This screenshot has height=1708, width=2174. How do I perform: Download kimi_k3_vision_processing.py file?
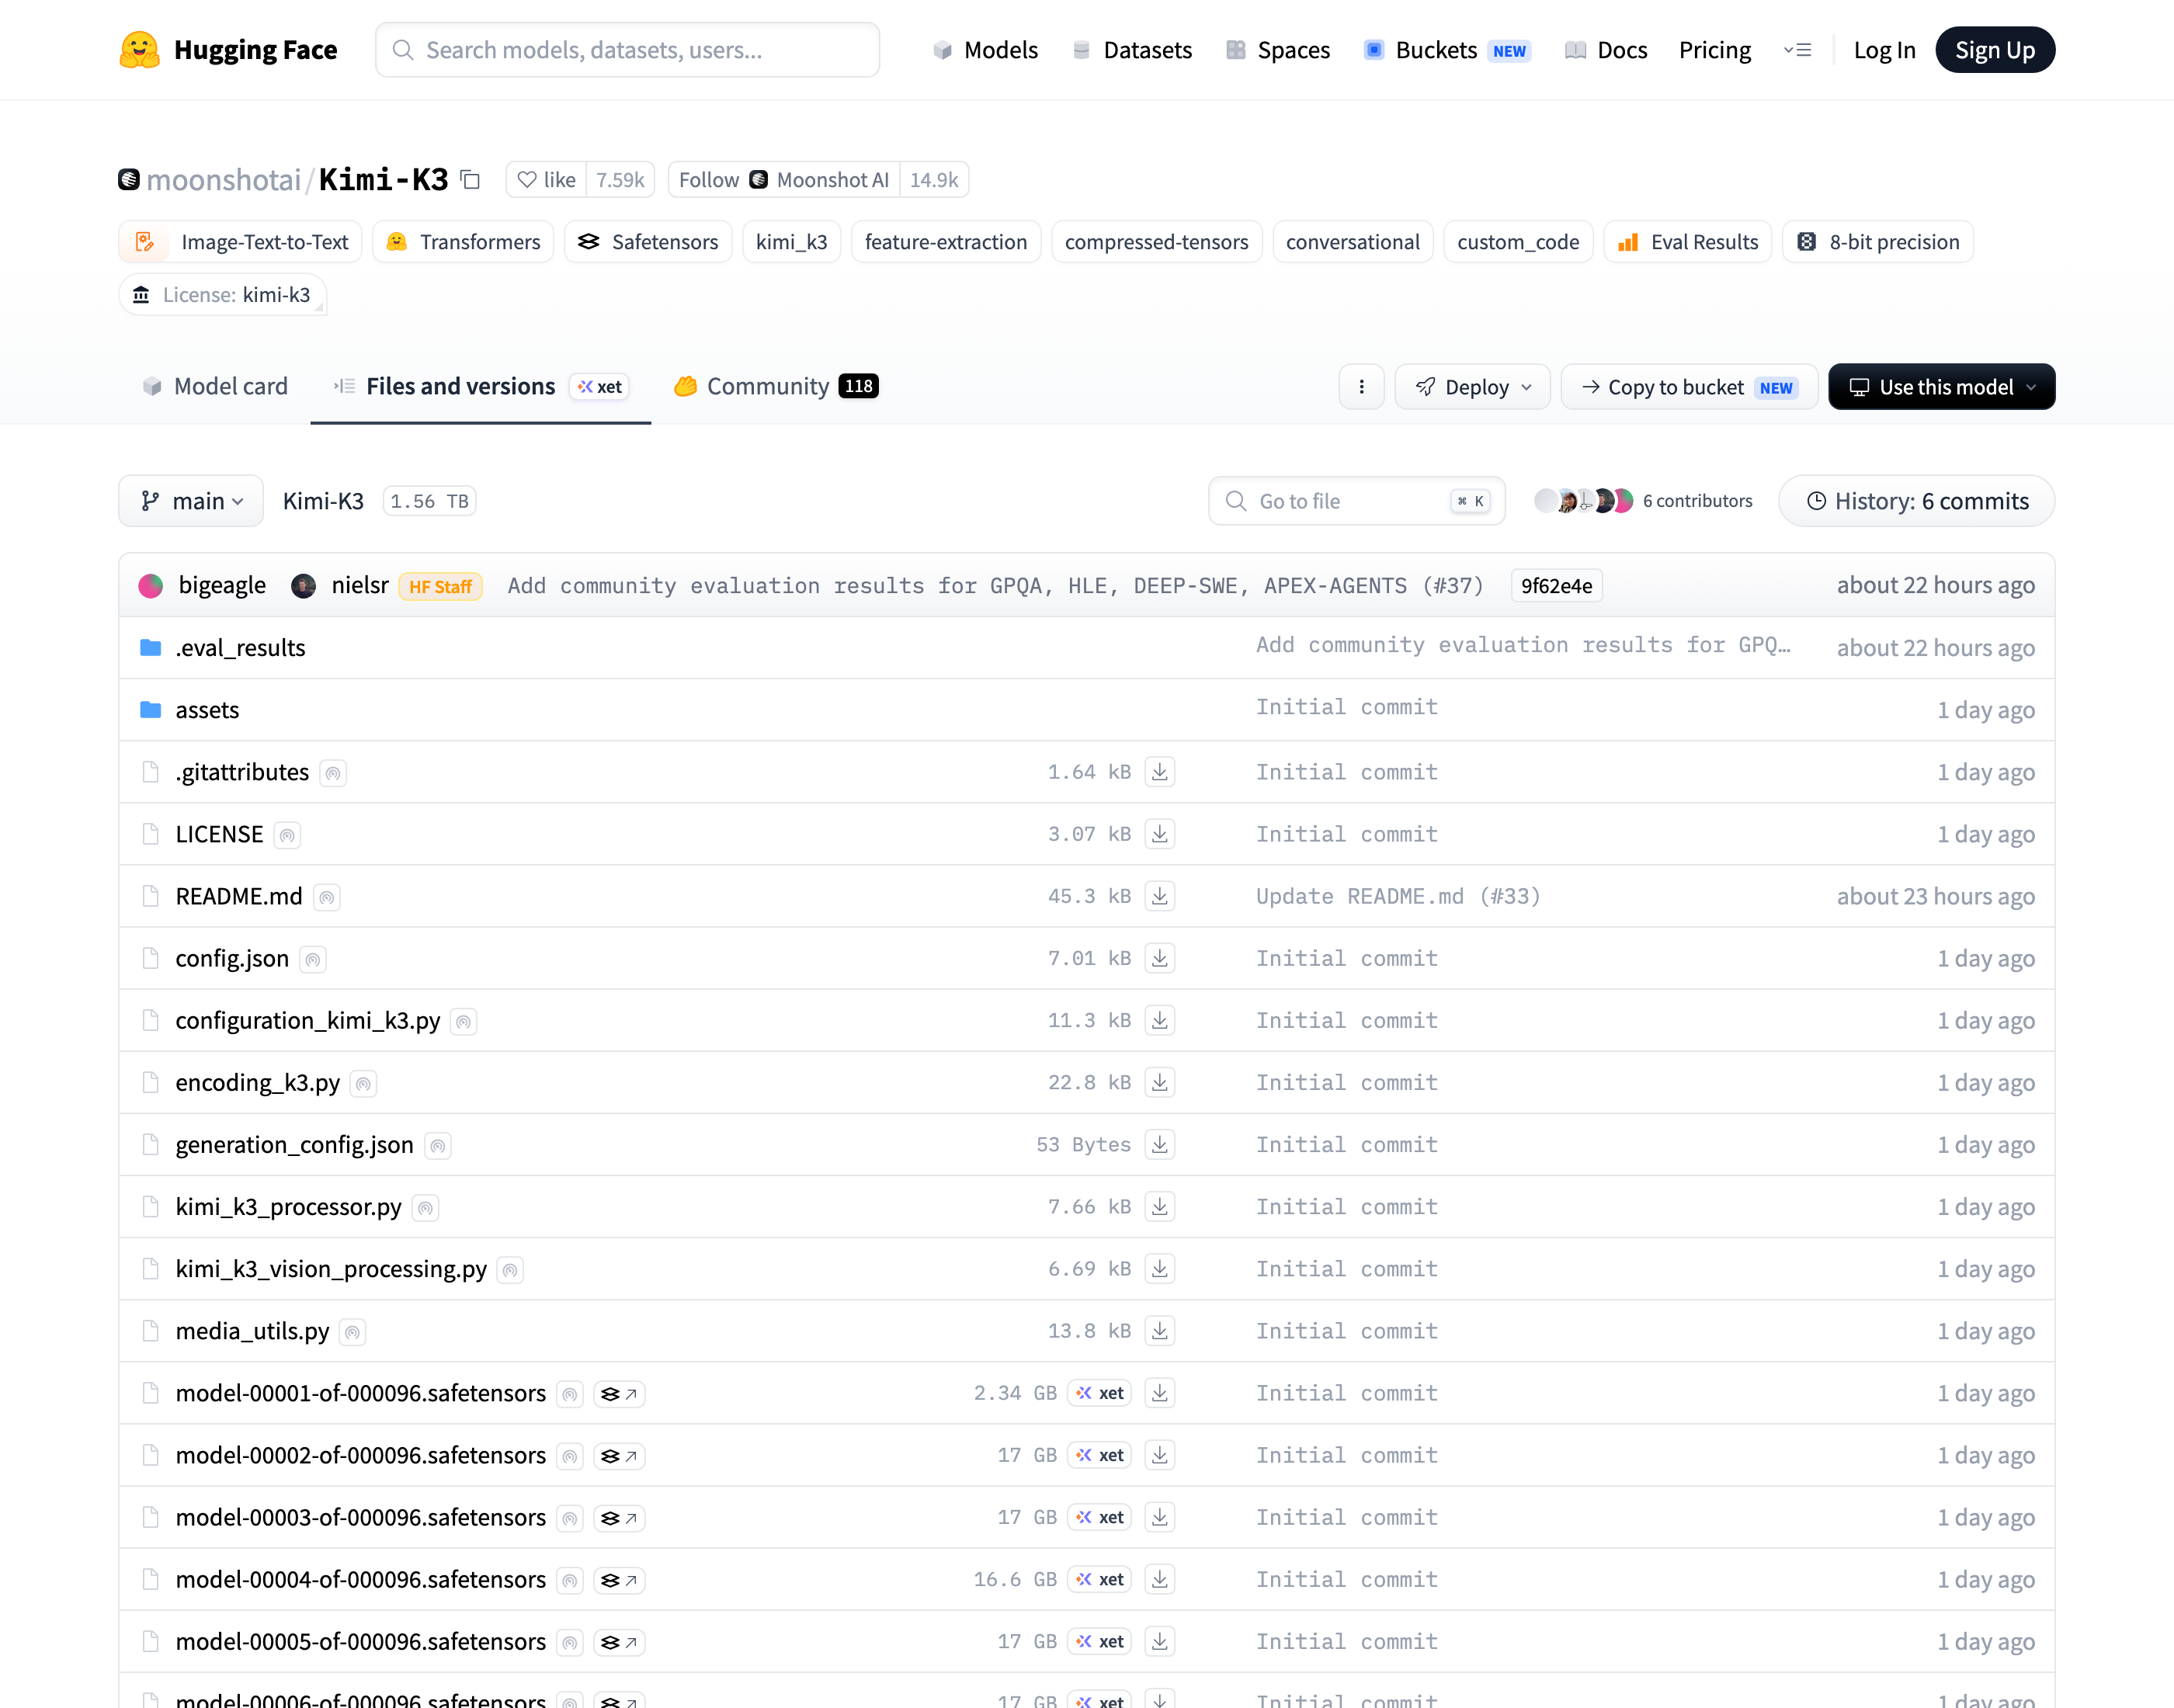click(1159, 1268)
